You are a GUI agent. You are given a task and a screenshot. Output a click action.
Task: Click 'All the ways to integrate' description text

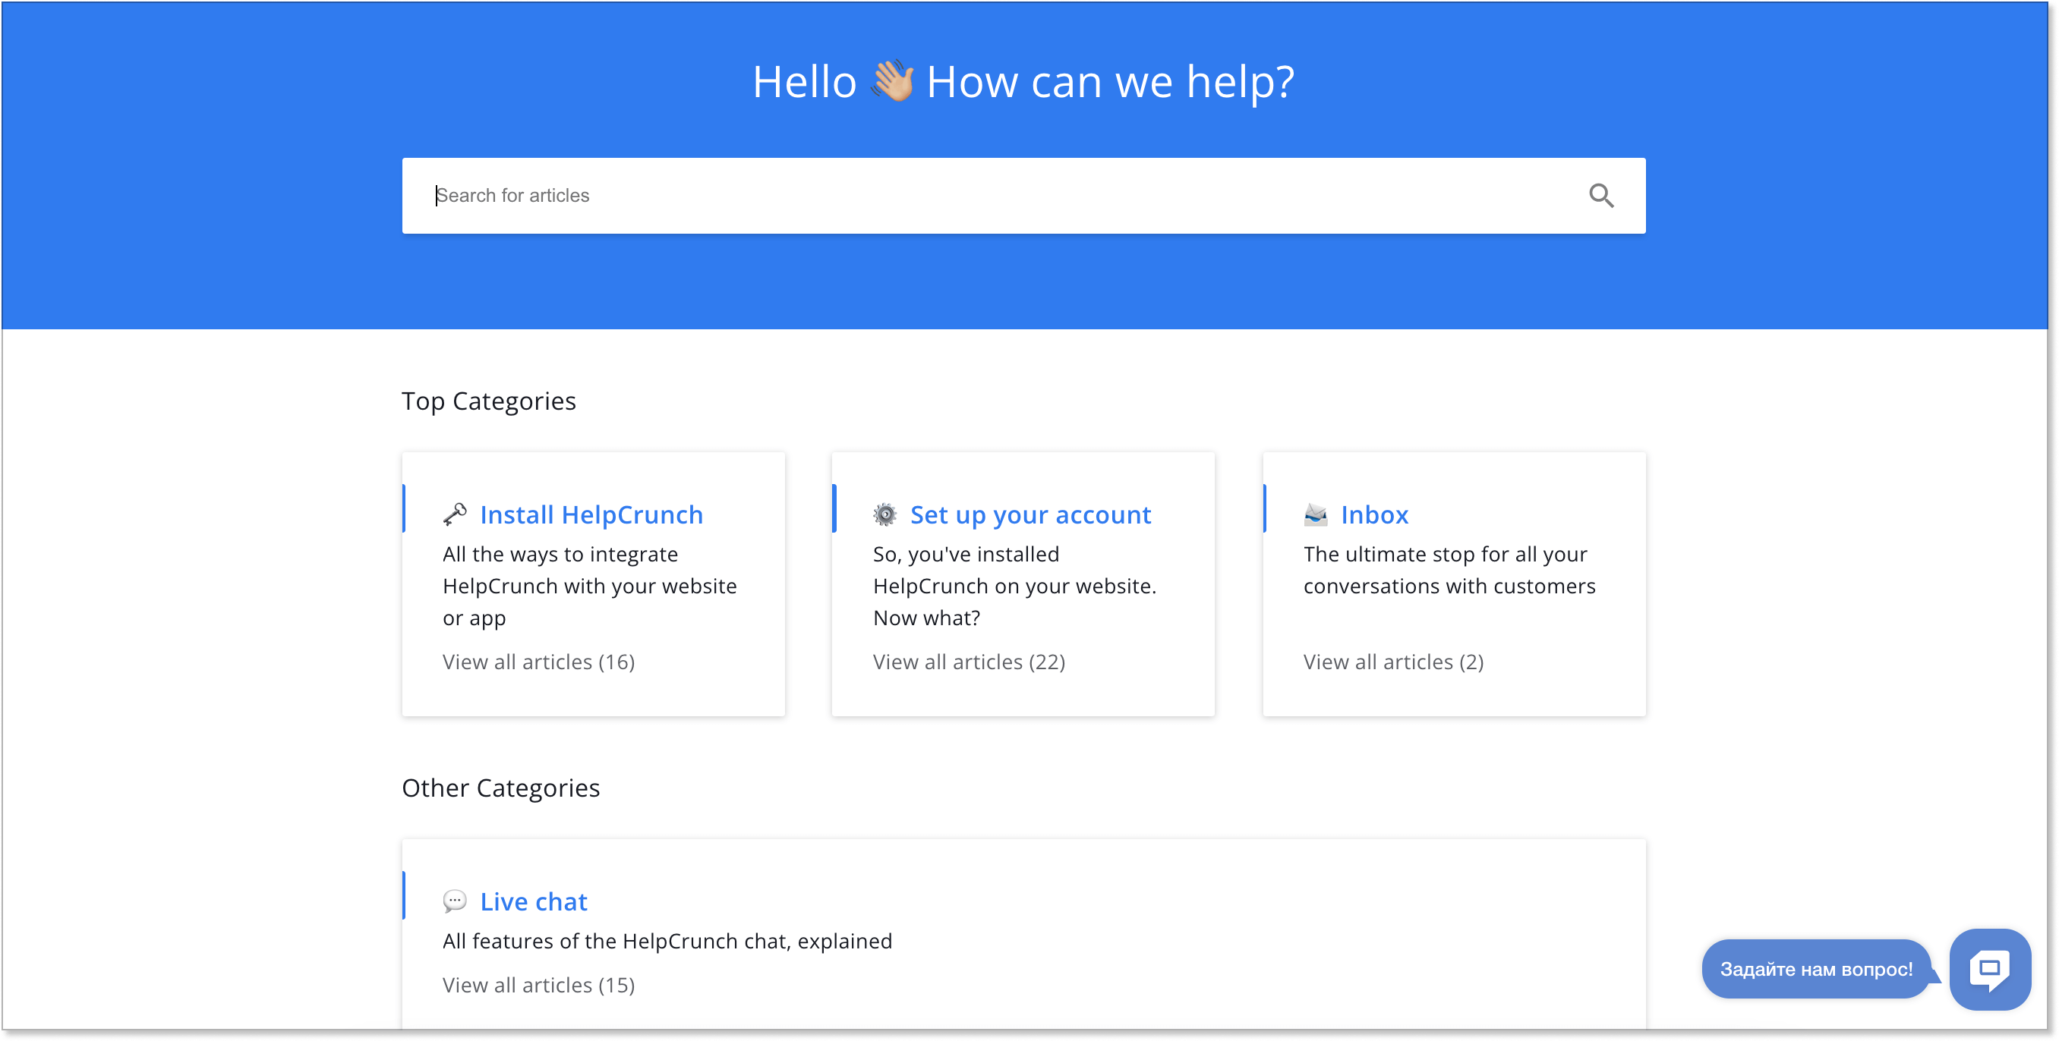tap(590, 586)
